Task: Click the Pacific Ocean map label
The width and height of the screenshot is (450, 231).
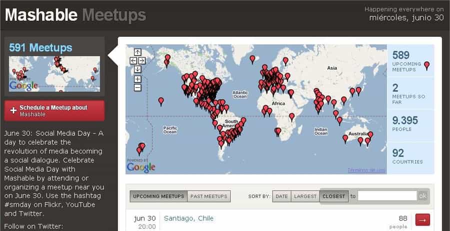Action: tap(170, 130)
